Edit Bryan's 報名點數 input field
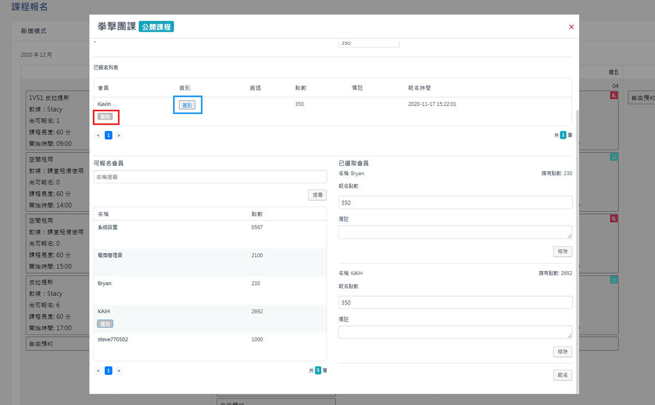 click(x=455, y=202)
